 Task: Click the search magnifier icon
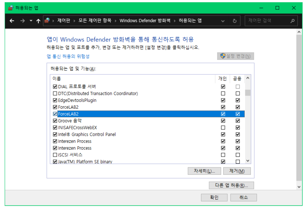pos(293,21)
